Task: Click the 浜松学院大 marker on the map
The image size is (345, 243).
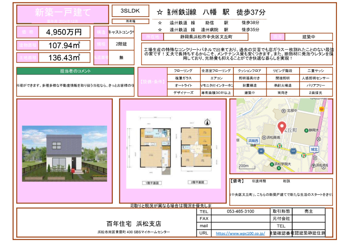Action: [x=280, y=164]
